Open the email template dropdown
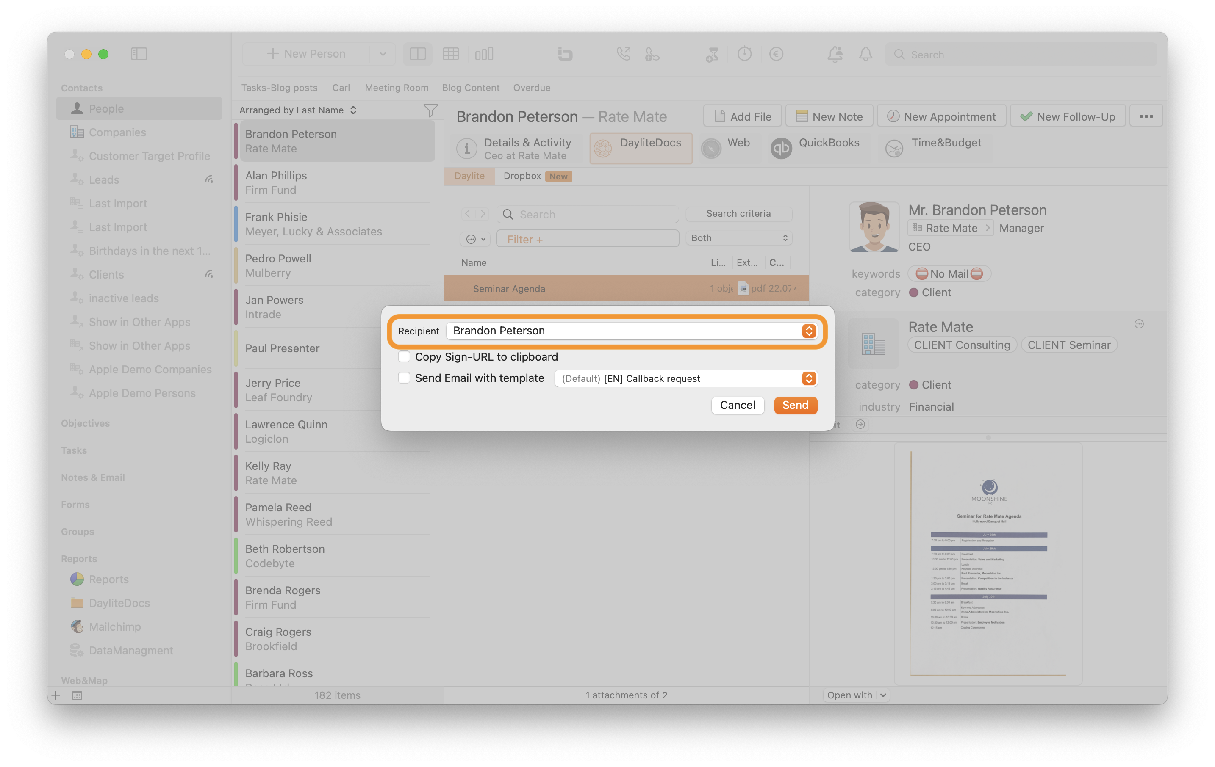This screenshot has width=1215, height=767. pos(686,378)
